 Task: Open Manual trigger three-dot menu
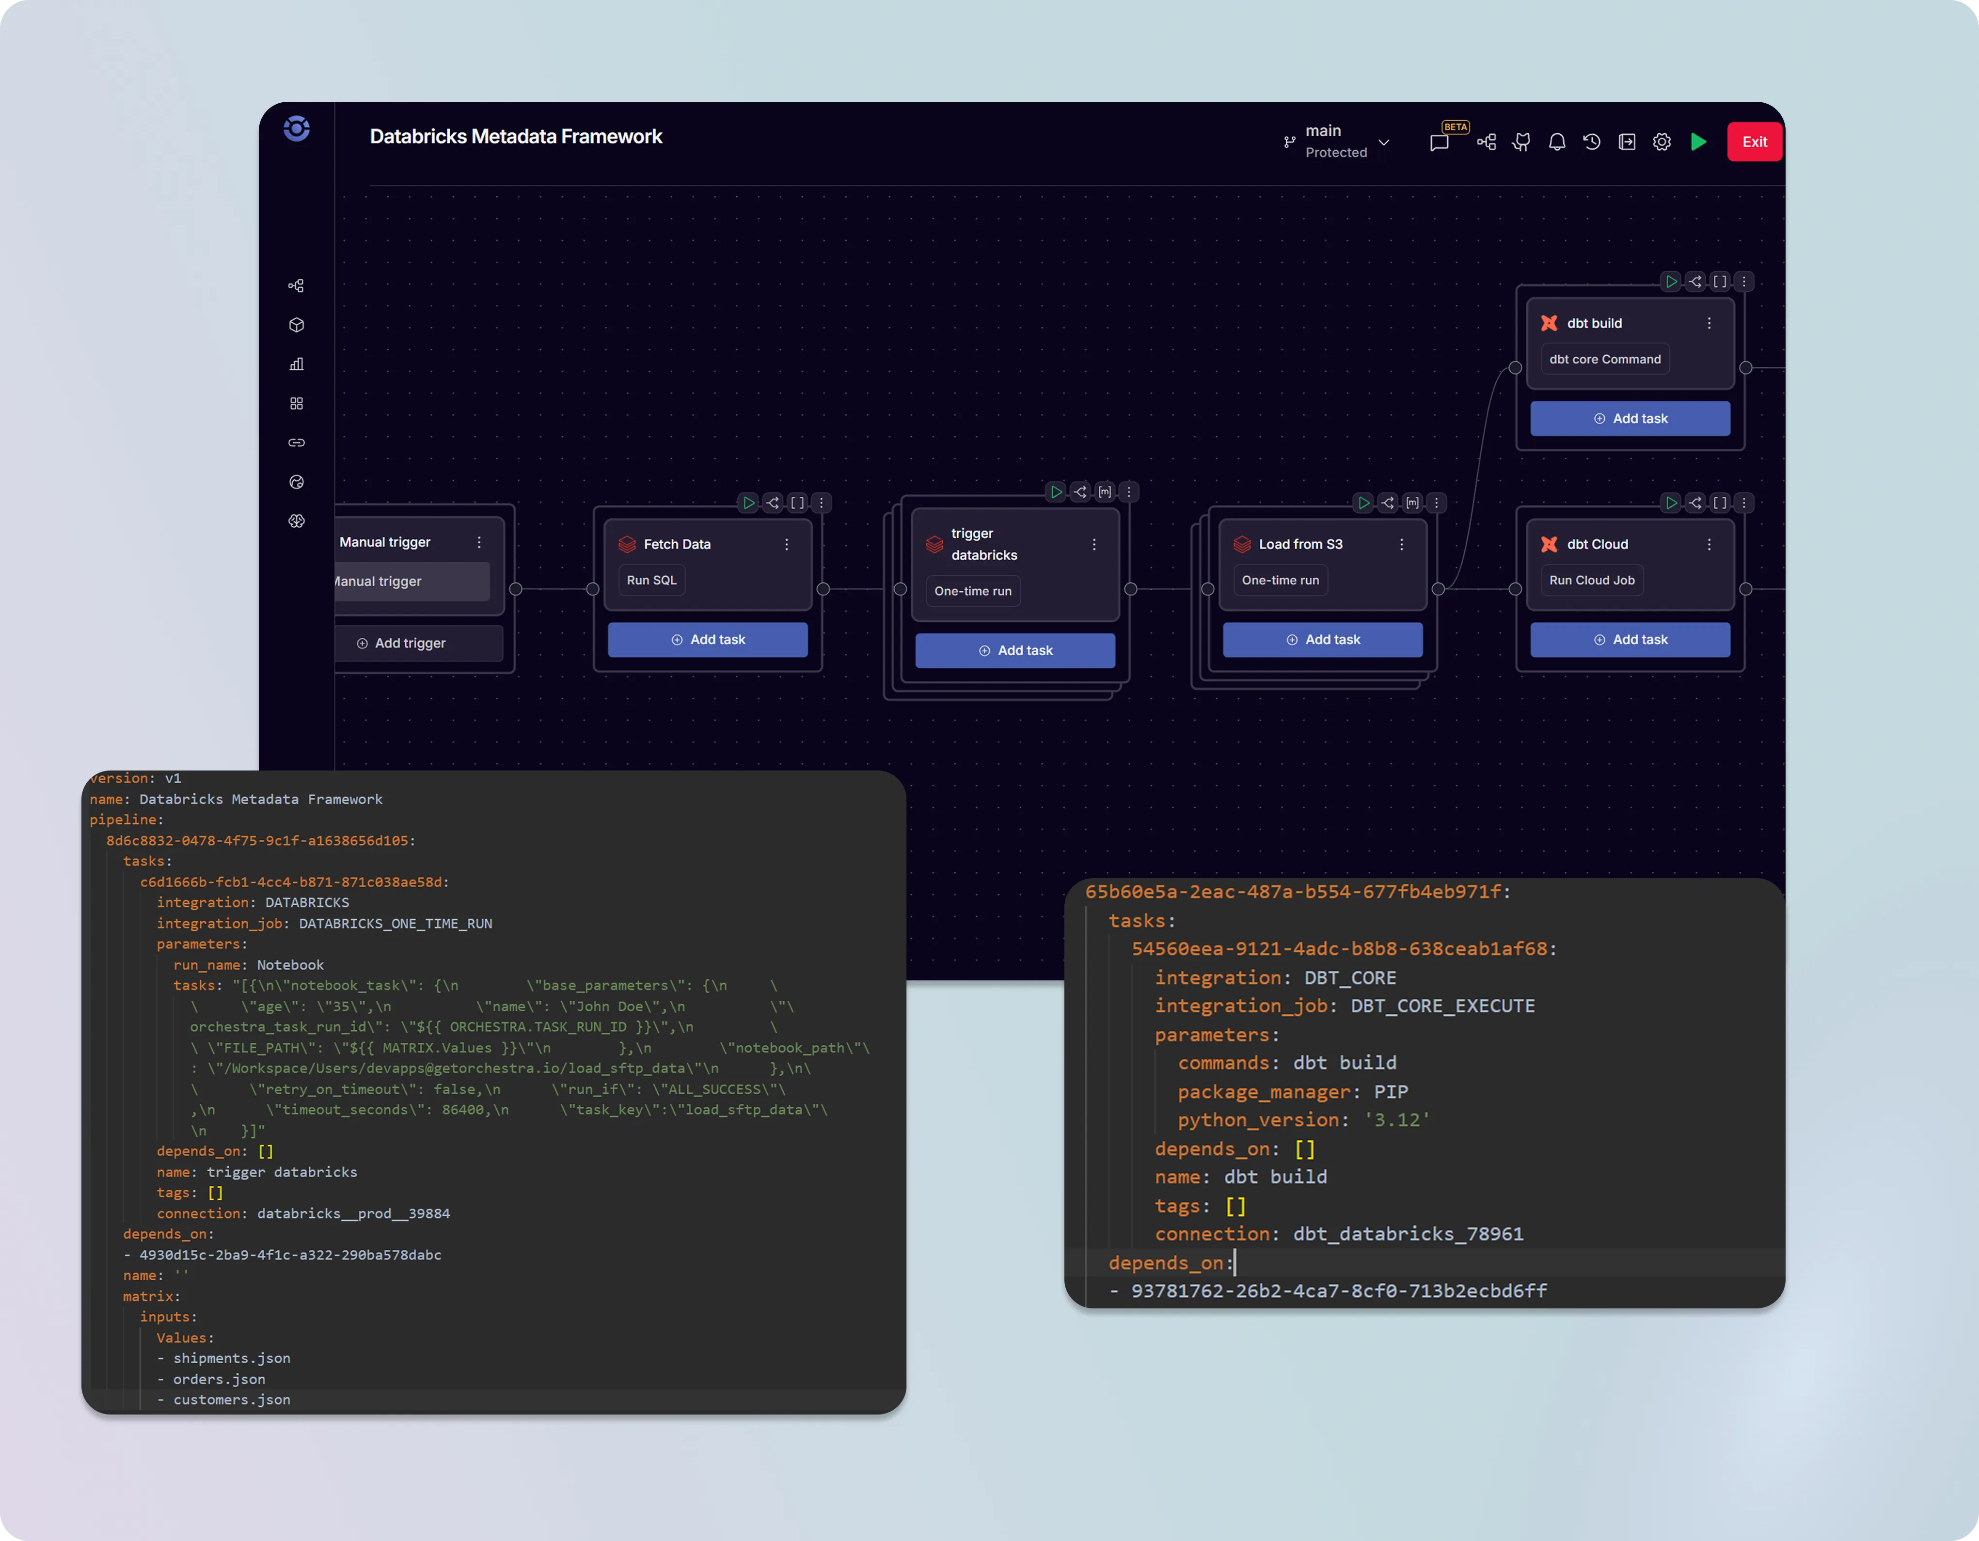click(479, 543)
